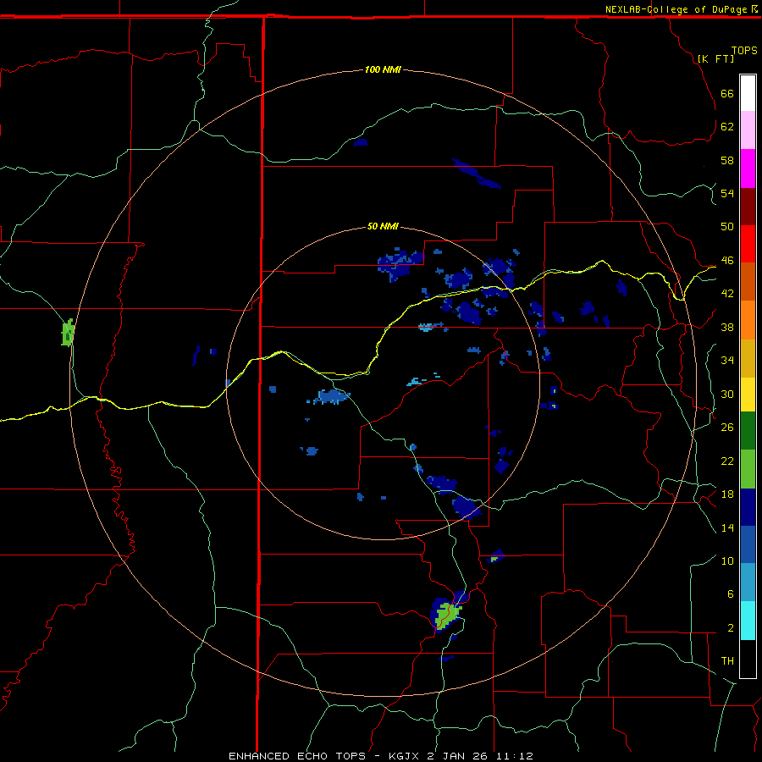
Task: Click the ENHANCED ECHO TOPS KGJX caption
Action: pyautogui.click(x=381, y=756)
